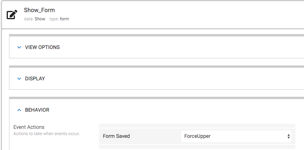Click the Event Actions setting label
304x150 pixels.
(x=29, y=127)
